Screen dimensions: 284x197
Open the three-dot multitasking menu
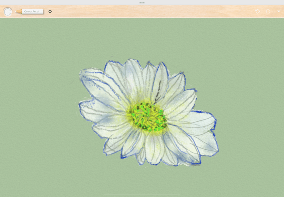click(x=142, y=3)
